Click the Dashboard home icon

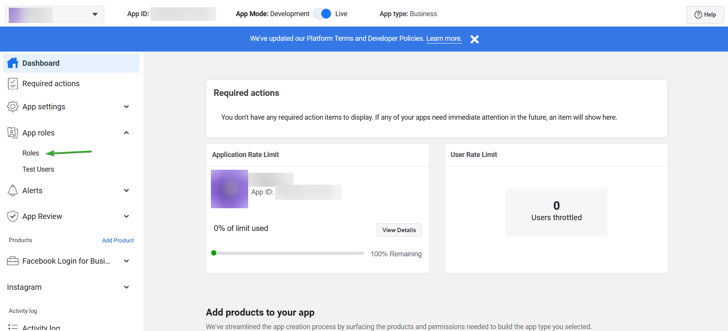[13, 63]
